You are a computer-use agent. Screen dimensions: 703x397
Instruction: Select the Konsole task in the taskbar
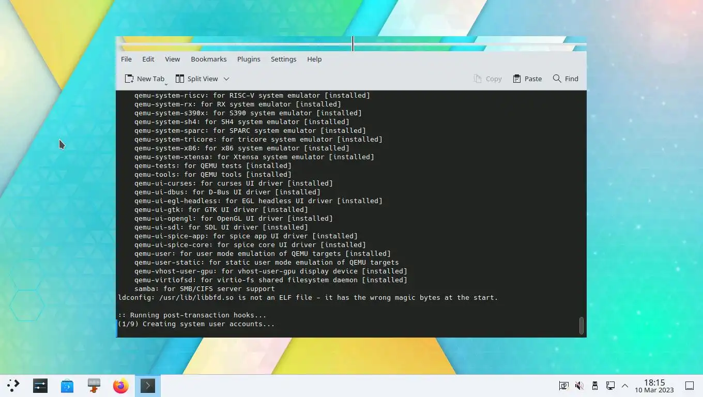(148, 385)
